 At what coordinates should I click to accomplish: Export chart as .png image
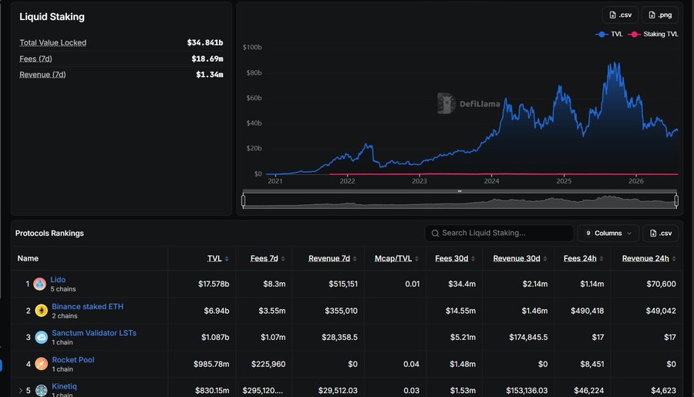(x=660, y=15)
